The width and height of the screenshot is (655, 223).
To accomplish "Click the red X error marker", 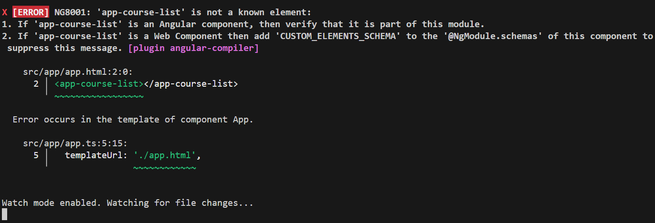I will point(5,12).
